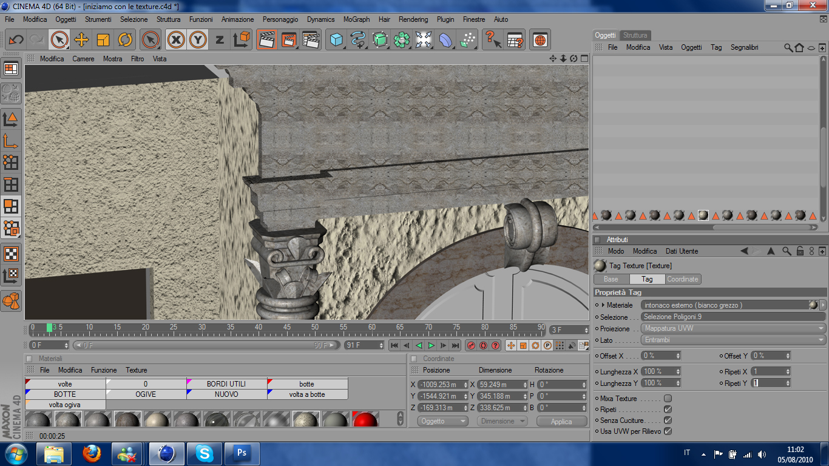This screenshot has width=829, height=466.
Task: Select the Rotate tool
Action: coord(125,40)
